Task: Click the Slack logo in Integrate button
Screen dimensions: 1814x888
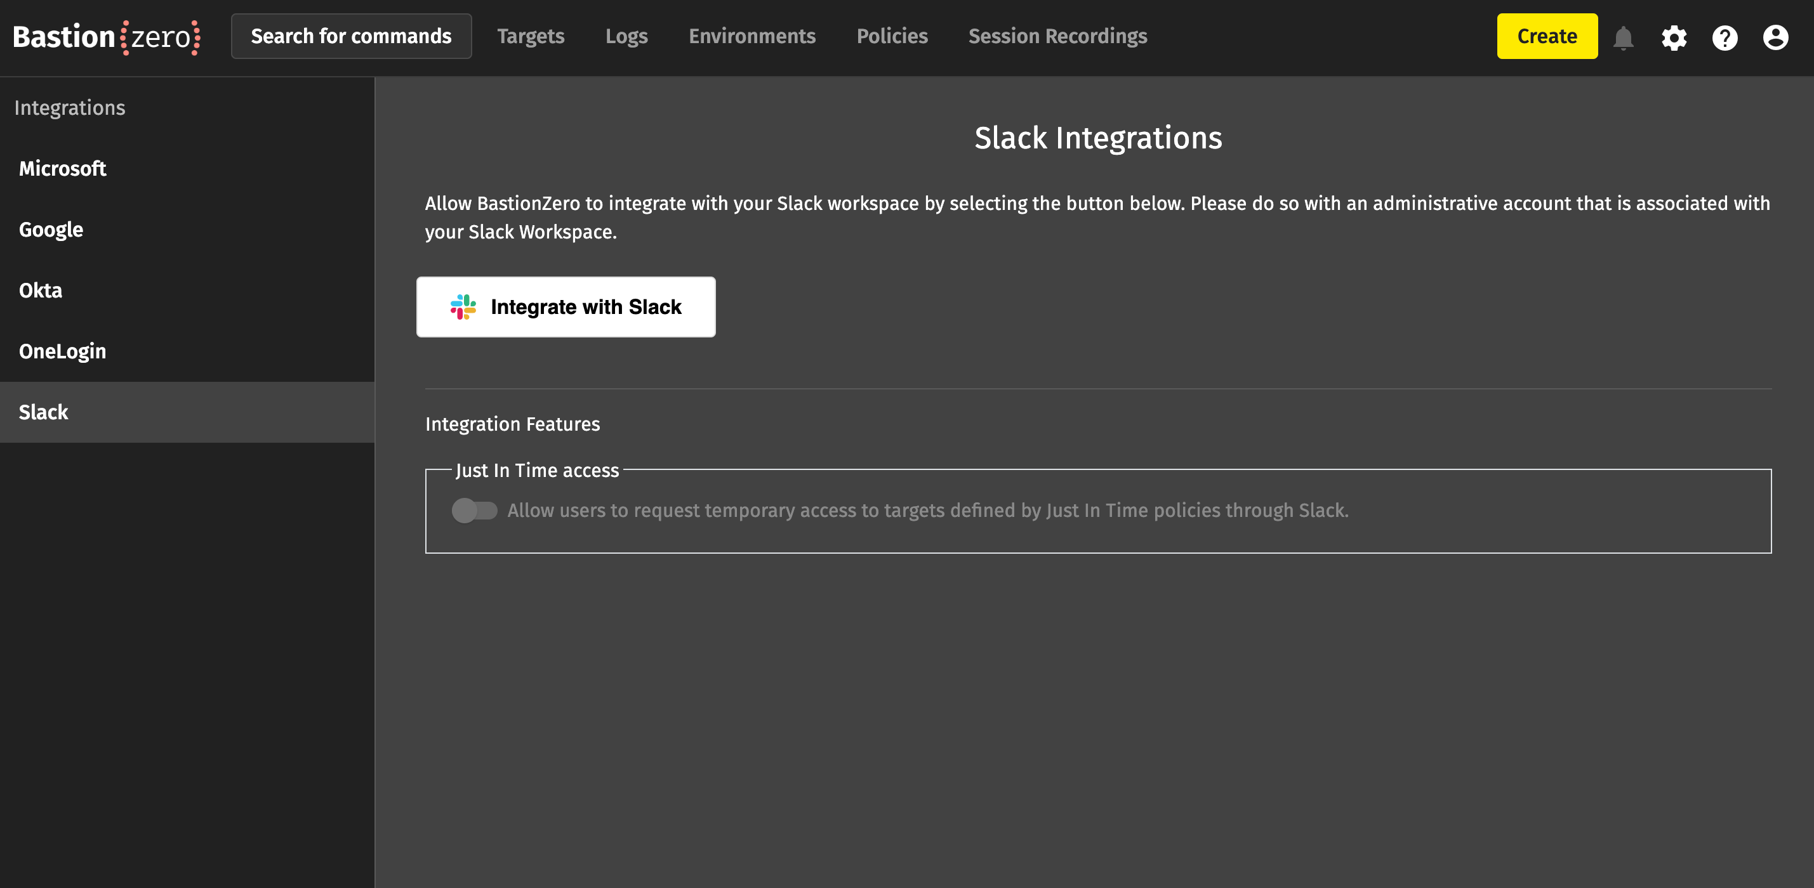Action: click(463, 307)
